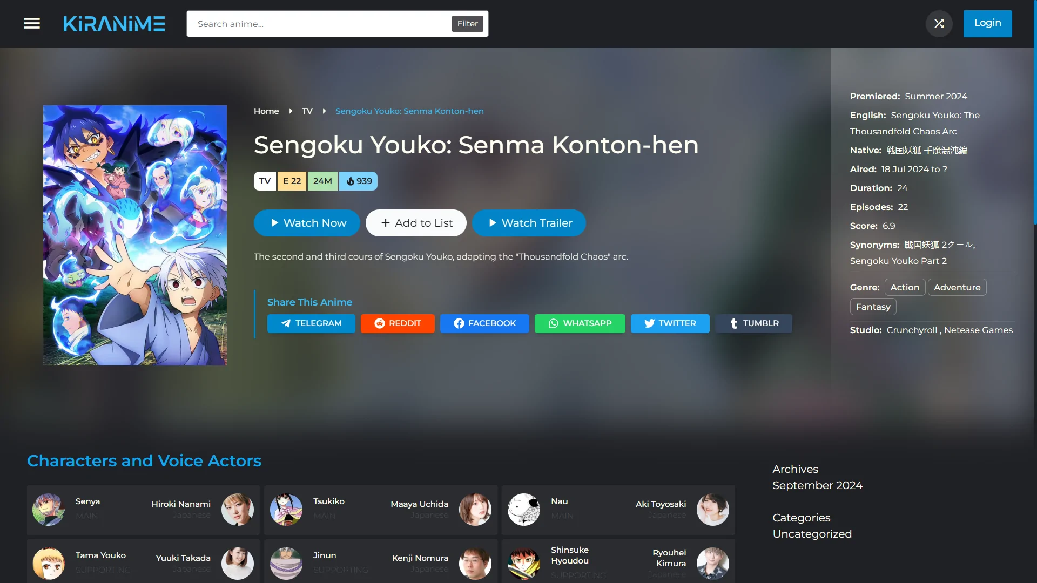Image resolution: width=1037 pixels, height=583 pixels.
Task: Click the Home breadcrumb link
Action: pyautogui.click(x=266, y=111)
